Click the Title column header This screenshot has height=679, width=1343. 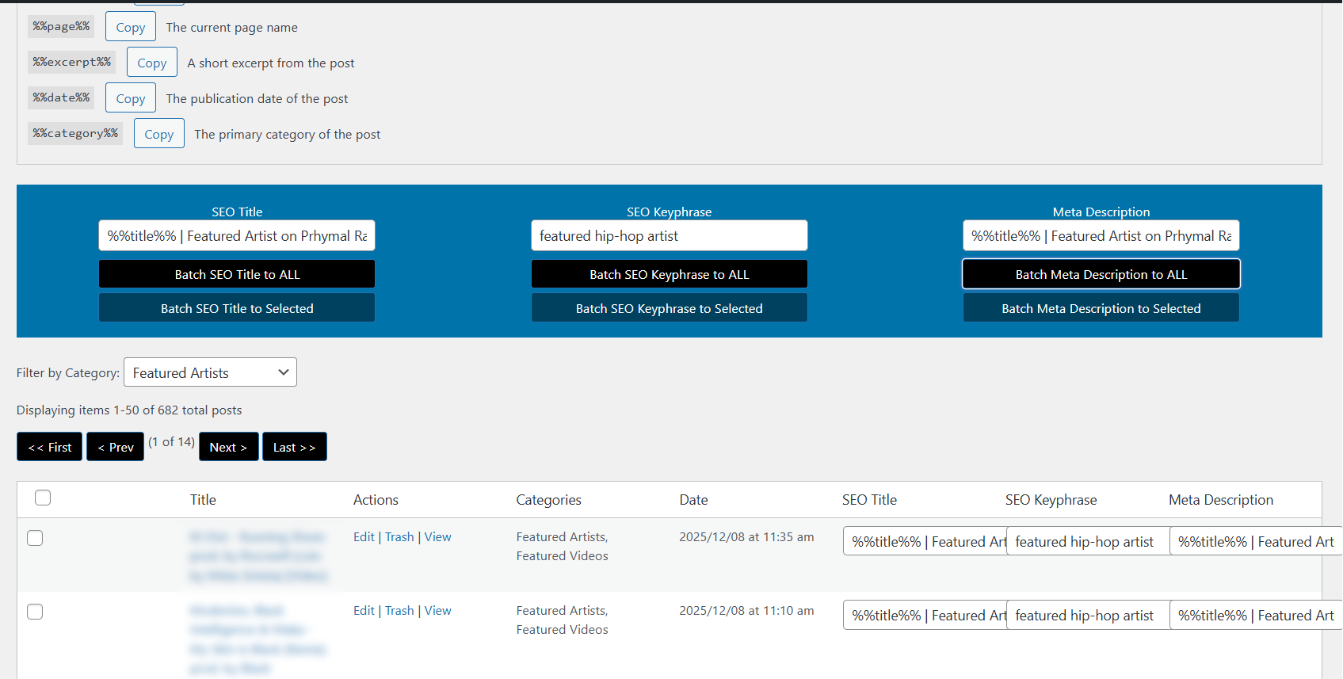point(203,500)
